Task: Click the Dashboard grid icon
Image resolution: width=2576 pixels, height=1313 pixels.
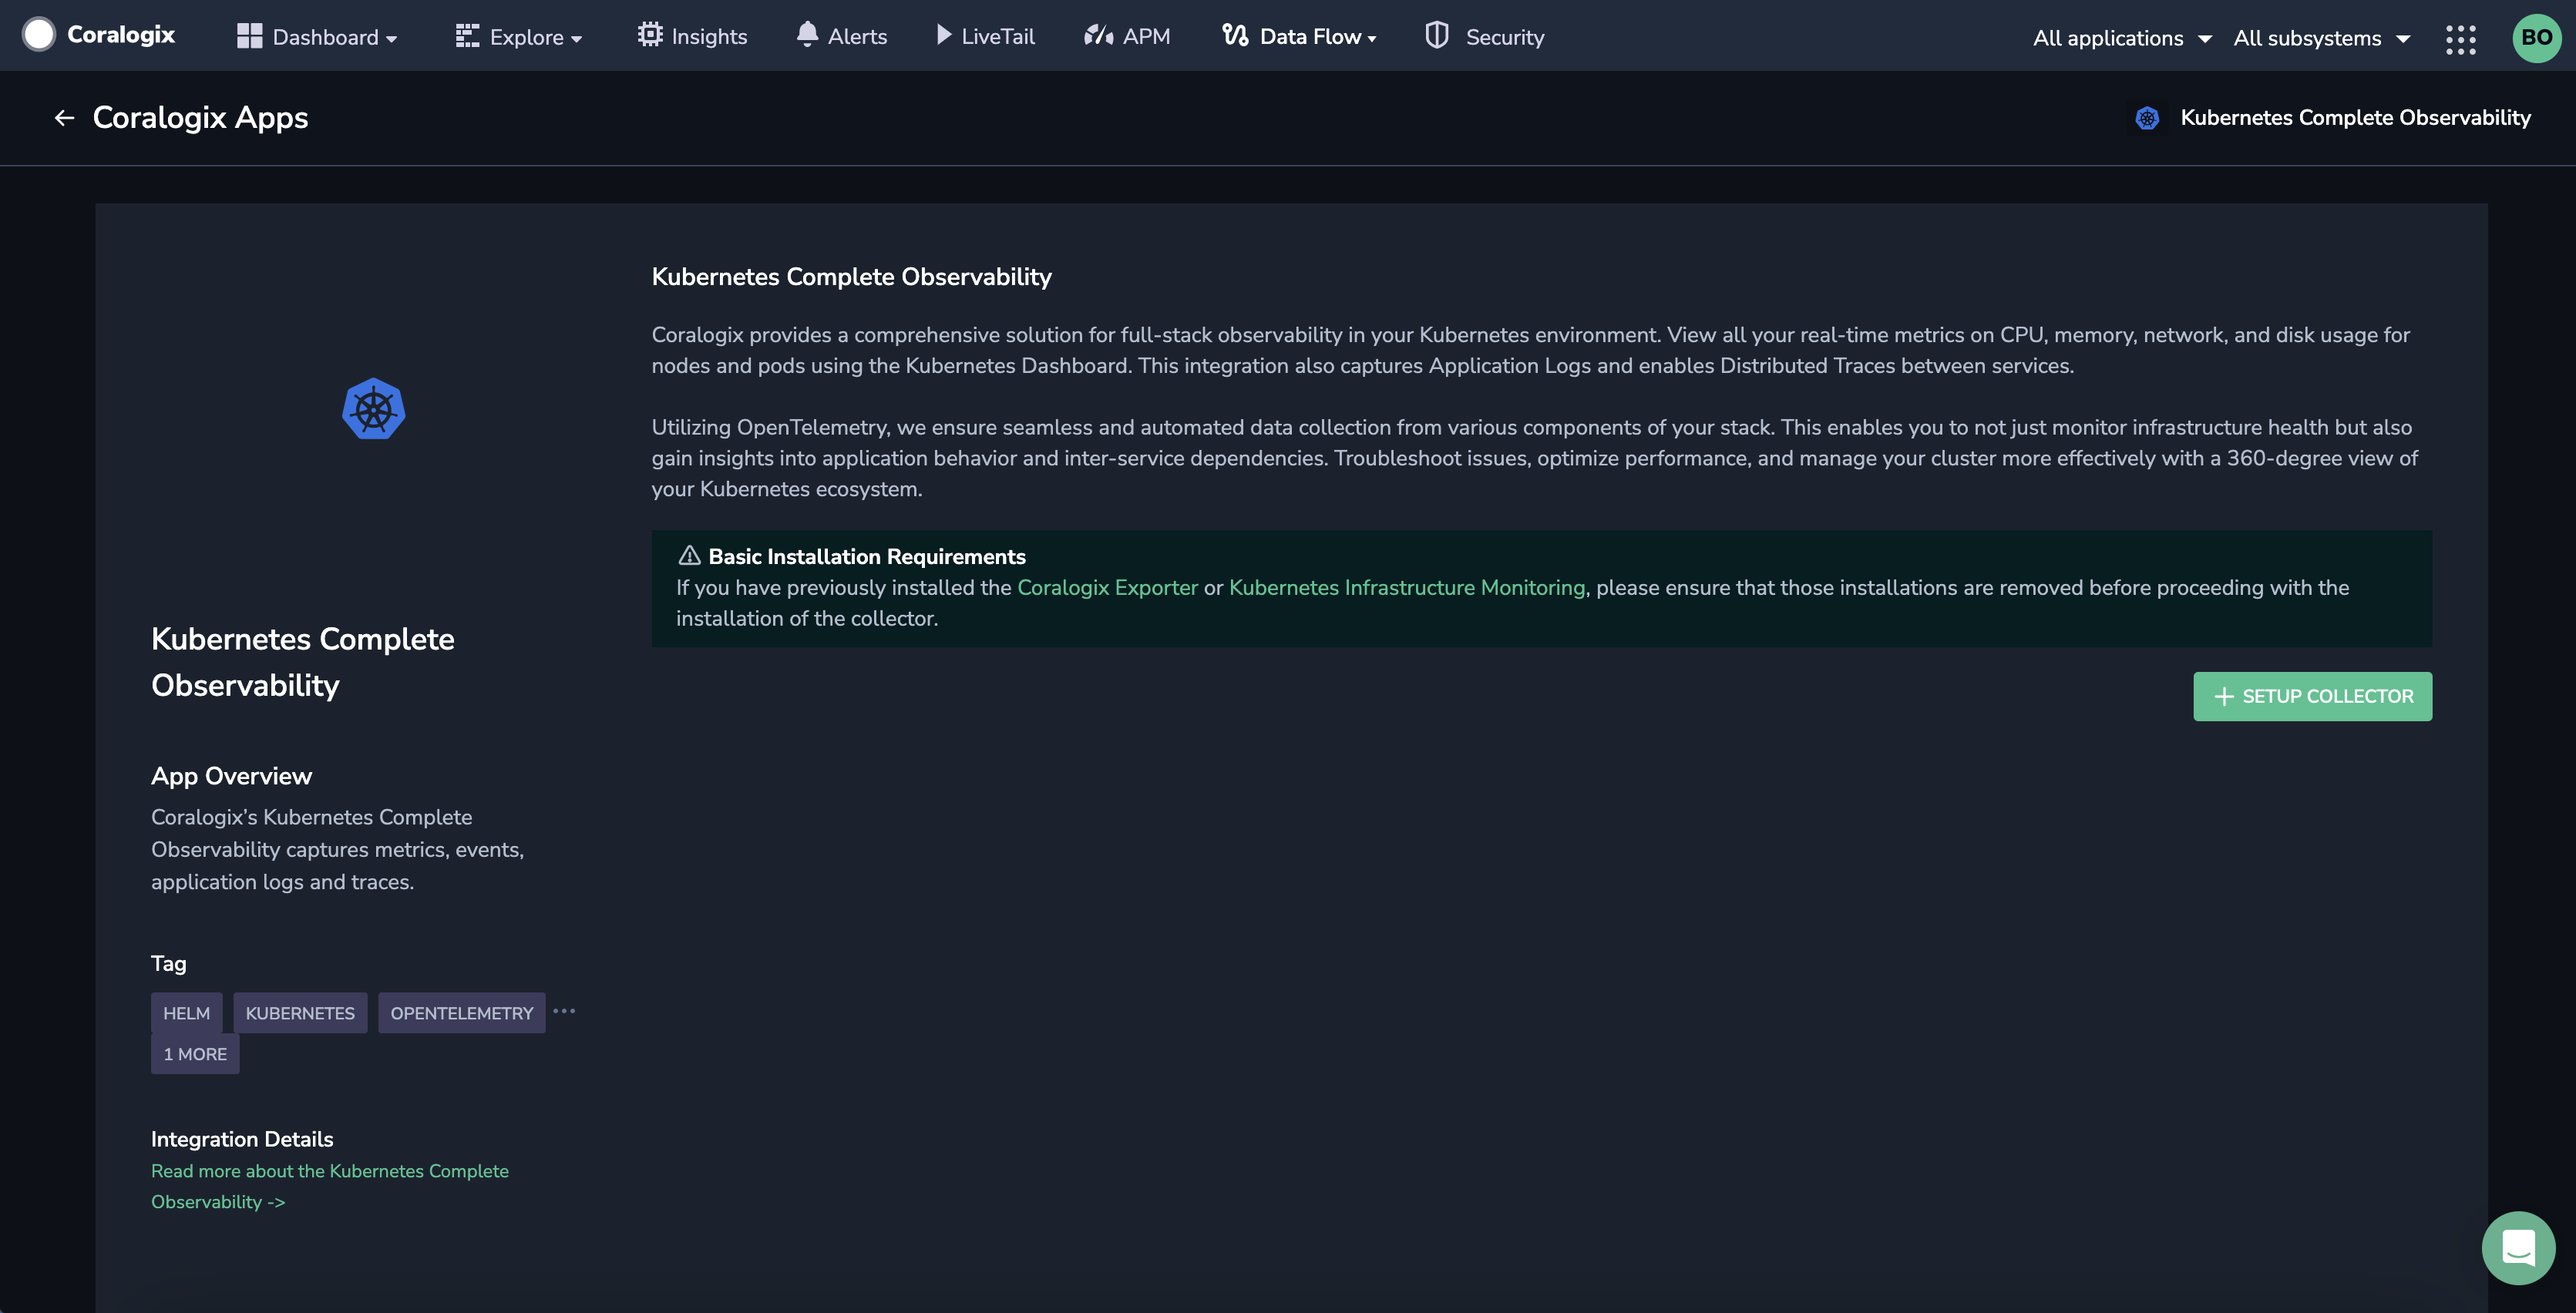Action: 249,36
